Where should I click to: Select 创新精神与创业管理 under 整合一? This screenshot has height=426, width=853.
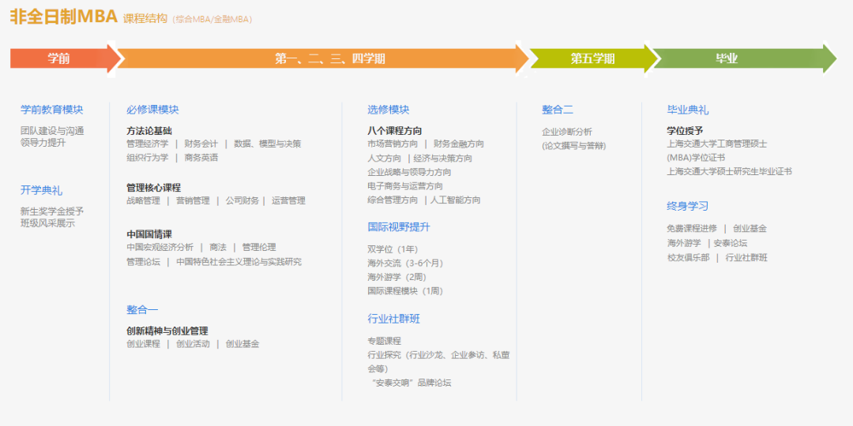point(167,331)
